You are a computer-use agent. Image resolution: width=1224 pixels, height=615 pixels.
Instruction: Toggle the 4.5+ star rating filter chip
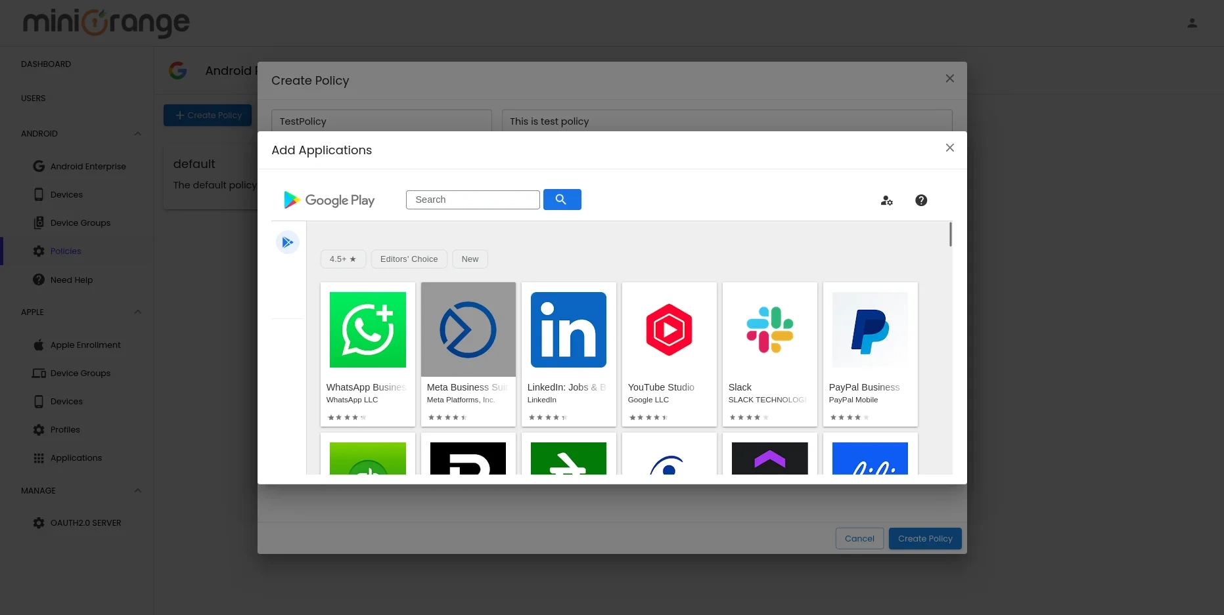[x=342, y=259]
